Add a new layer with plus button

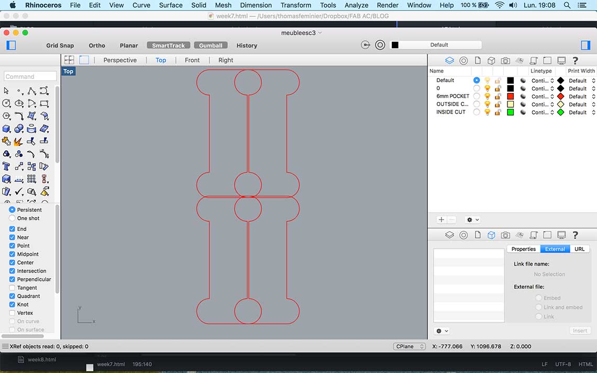pos(441,220)
